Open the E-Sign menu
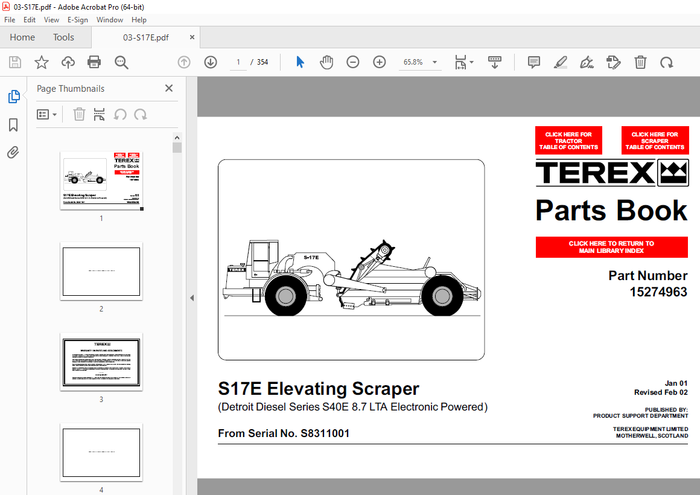This screenshot has width=700, height=495. pyautogui.click(x=78, y=20)
